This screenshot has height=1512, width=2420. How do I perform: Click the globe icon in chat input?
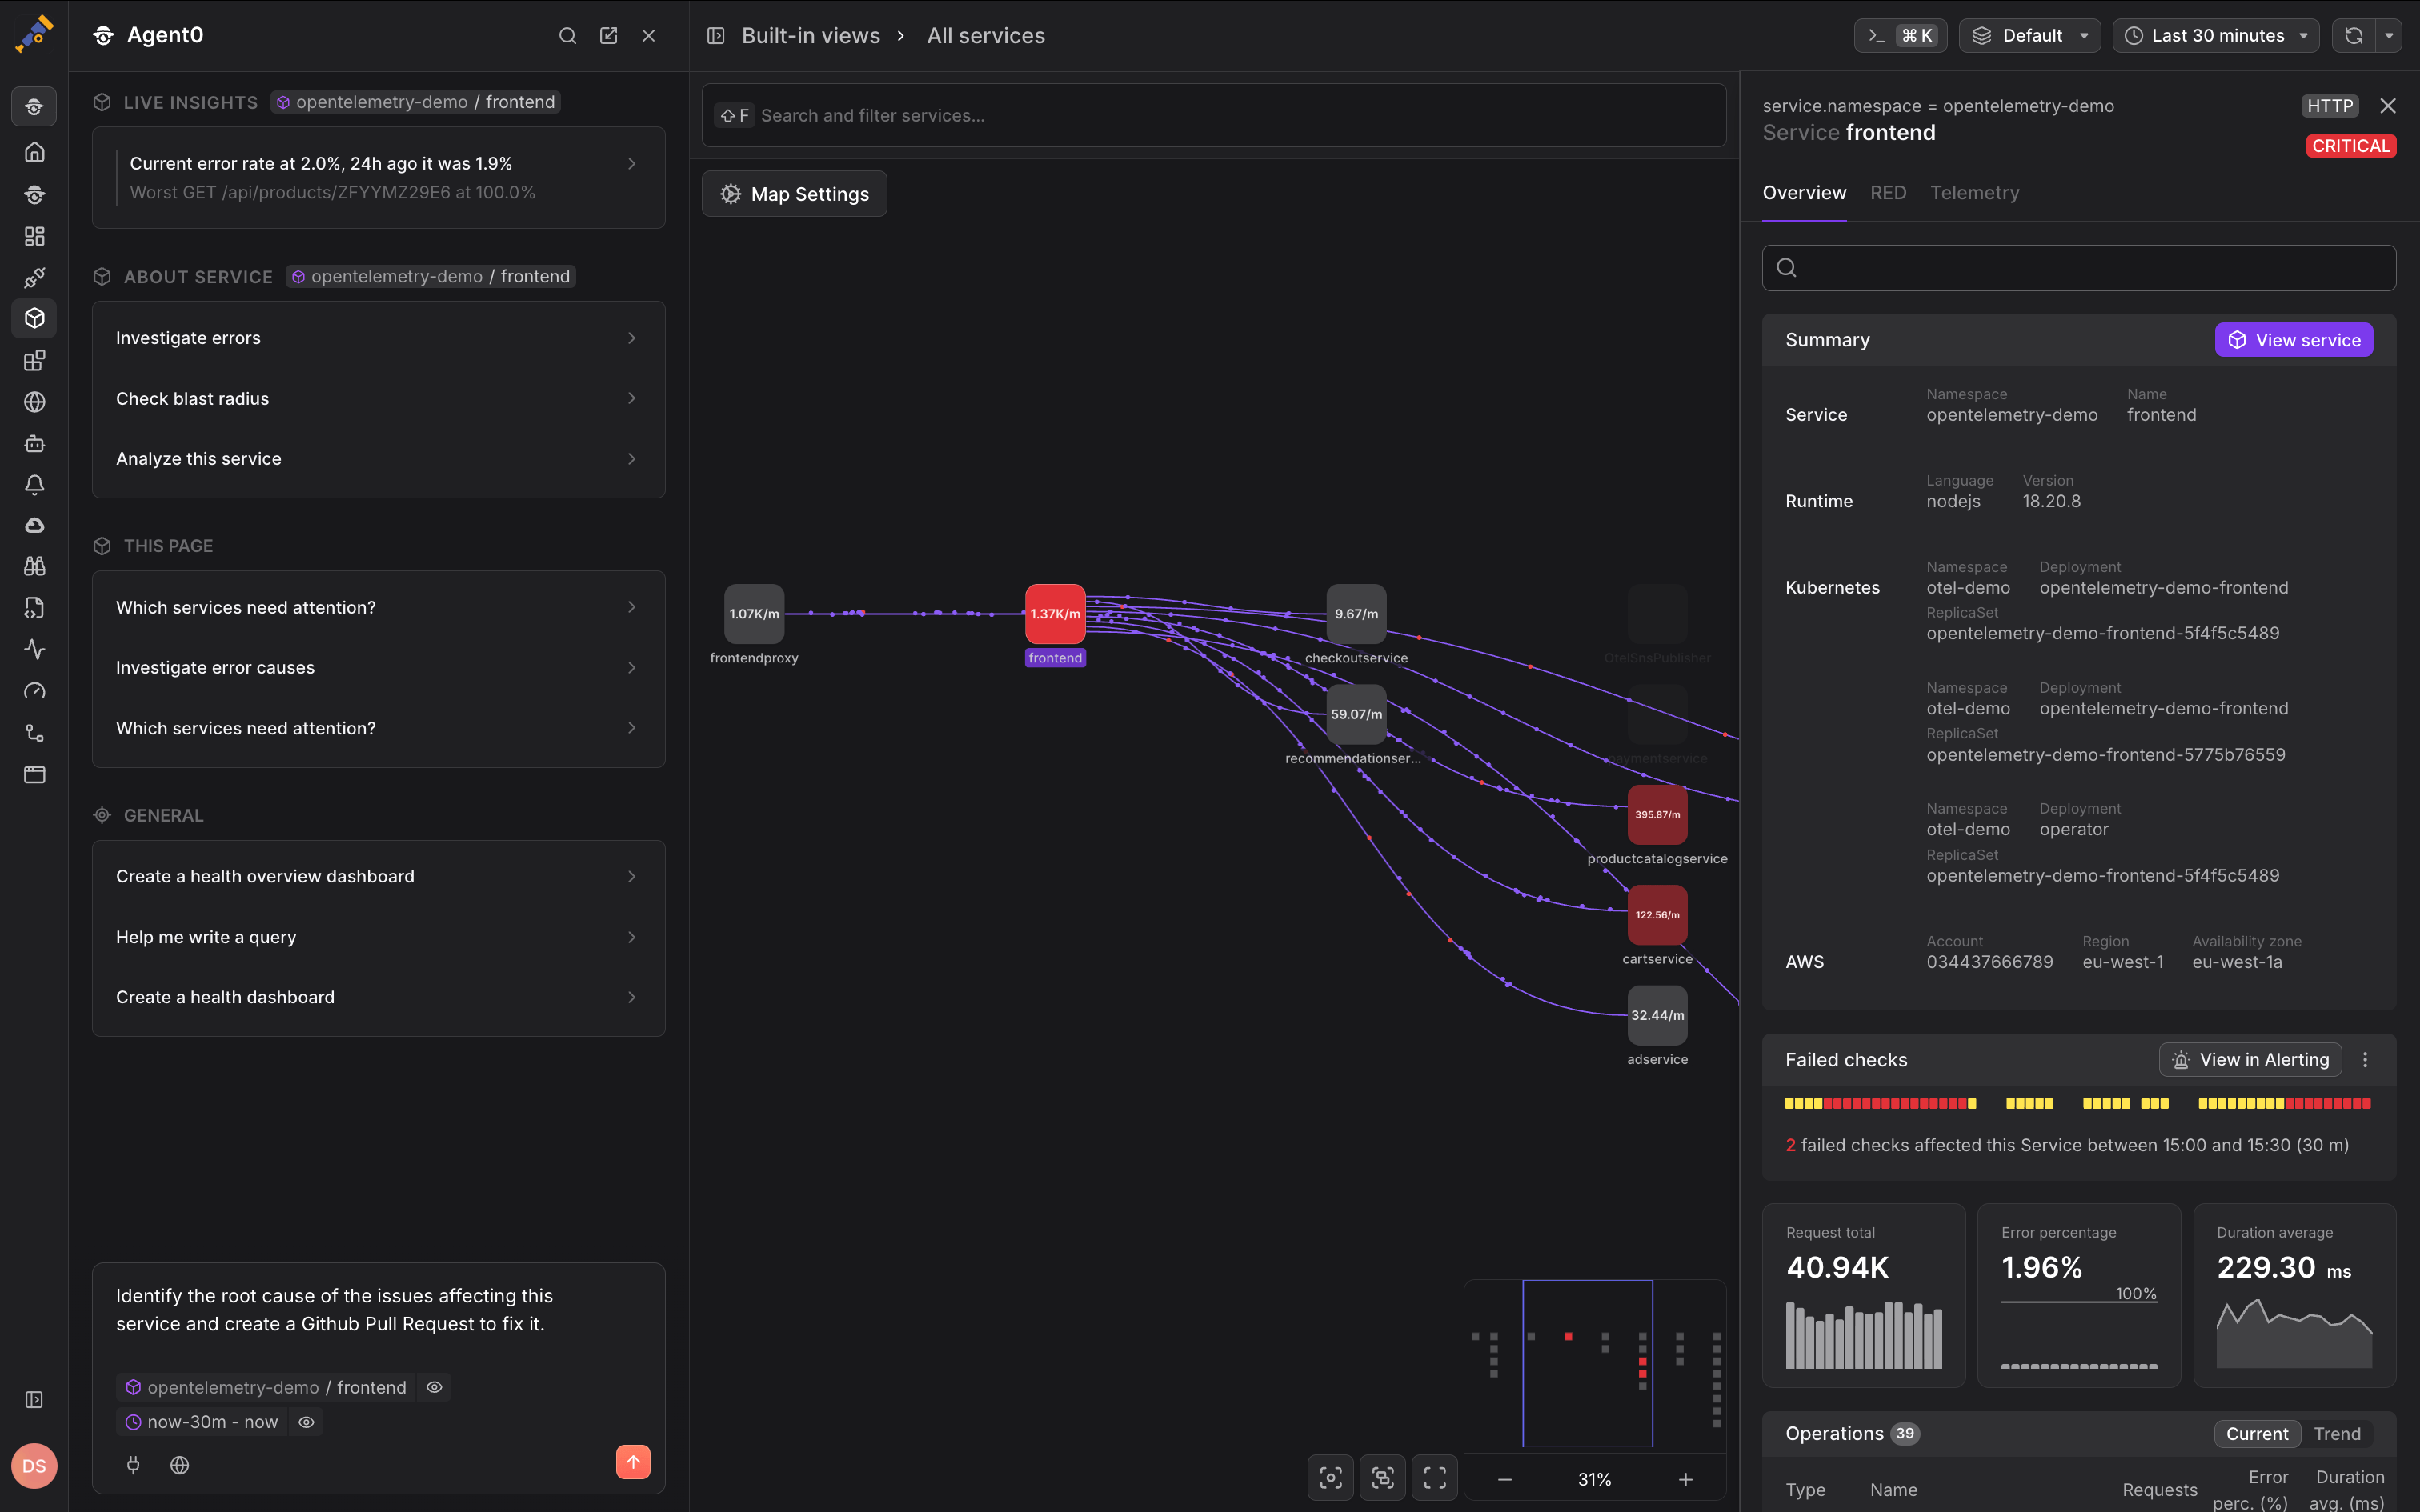[x=180, y=1465]
